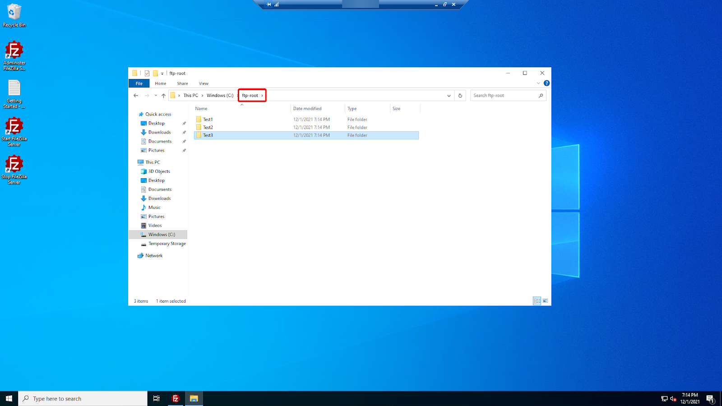Image resolution: width=722 pixels, height=406 pixels.
Task: Select Windows (C:) in the navigation pane
Action: pos(158,235)
